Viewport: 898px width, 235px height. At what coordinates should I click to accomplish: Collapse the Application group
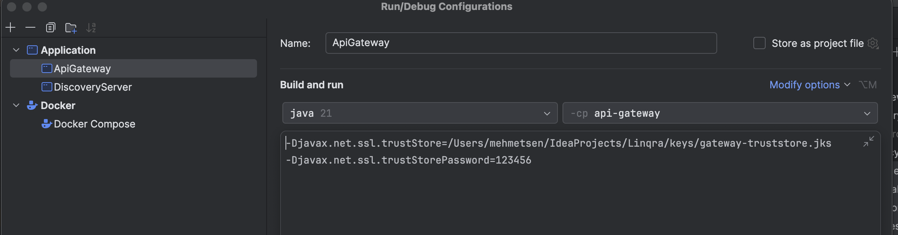[16, 50]
